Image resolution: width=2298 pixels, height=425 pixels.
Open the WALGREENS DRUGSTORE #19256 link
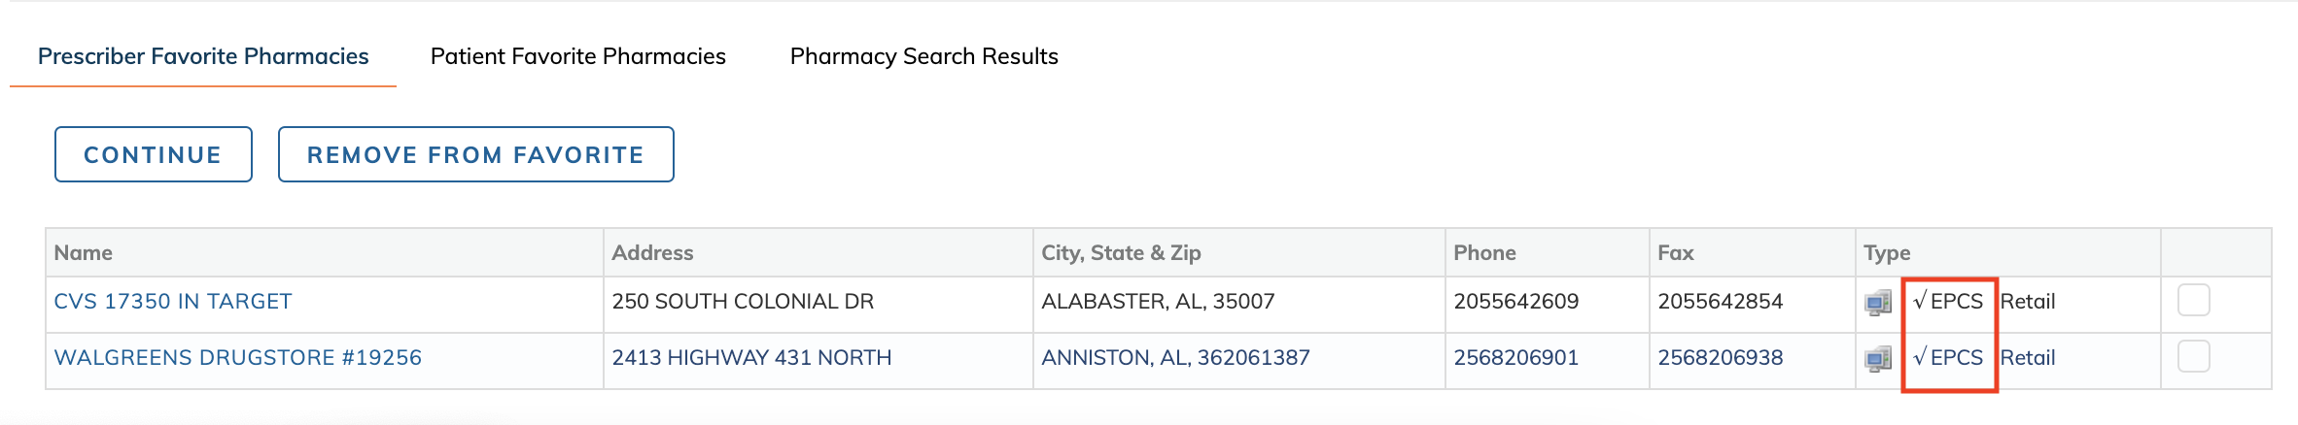[238, 358]
